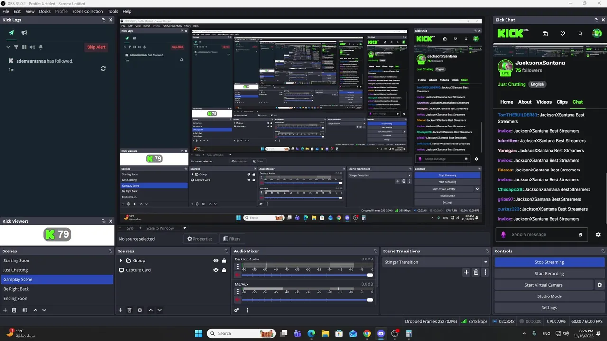Float the Kick Viewers dock
This screenshot has width=607, height=341.
(x=103, y=221)
